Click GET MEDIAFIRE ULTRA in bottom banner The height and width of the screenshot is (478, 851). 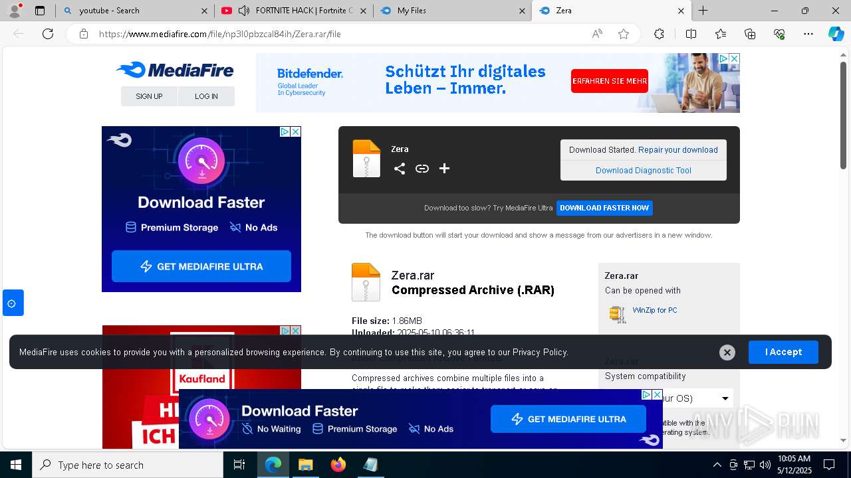(568, 419)
